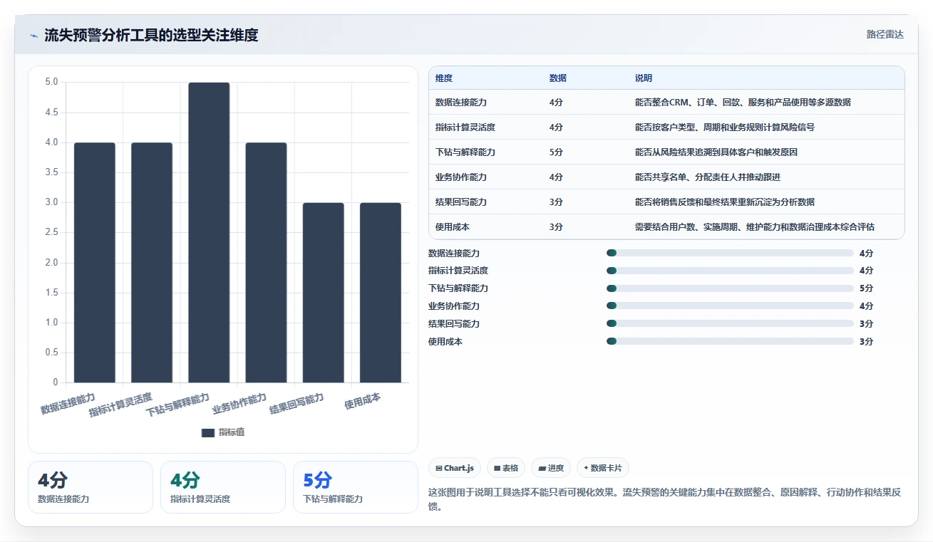This screenshot has width=933, height=542.
Task: Click the 指标计算灵活度 4分 data card
Action: click(223, 487)
